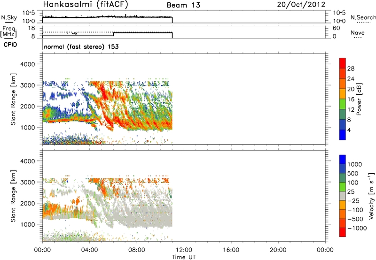
Task: Click power colorbar tick value 28
Action: pyautogui.click(x=351, y=69)
